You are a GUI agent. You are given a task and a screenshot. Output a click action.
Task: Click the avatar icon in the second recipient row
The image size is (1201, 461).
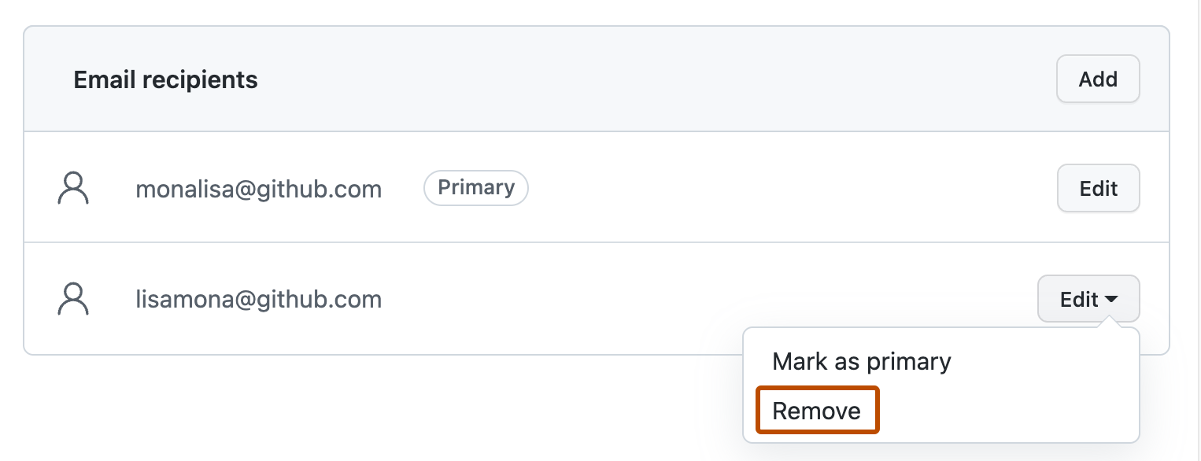[73, 299]
